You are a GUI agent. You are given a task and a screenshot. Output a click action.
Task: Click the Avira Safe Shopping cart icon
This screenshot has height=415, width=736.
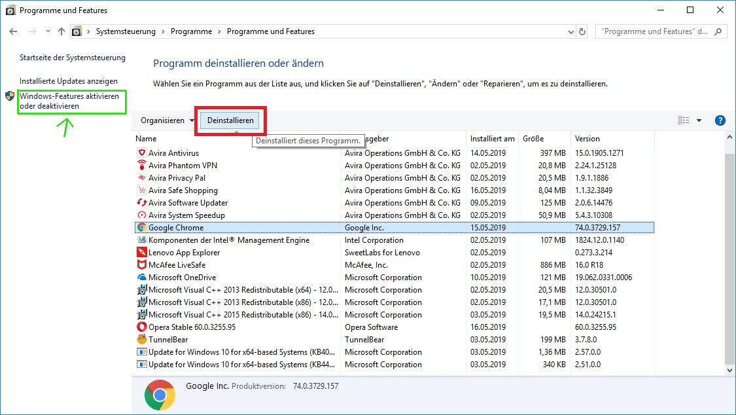pos(141,190)
